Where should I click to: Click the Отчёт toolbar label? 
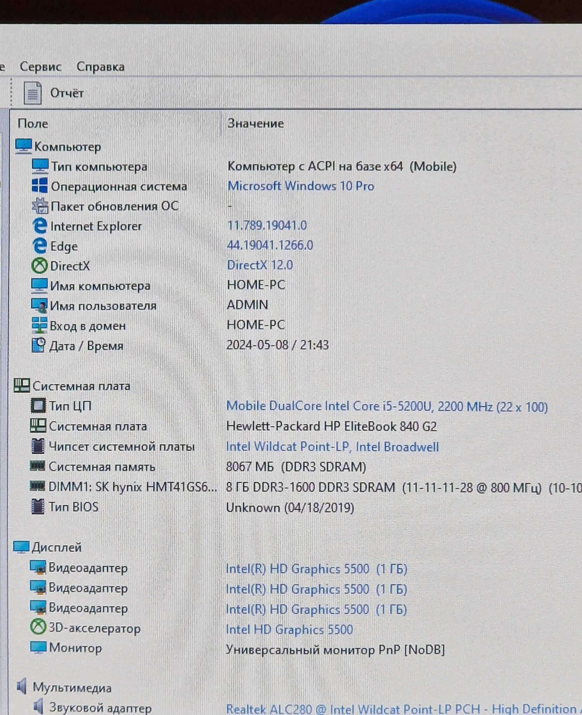(67, 93)
